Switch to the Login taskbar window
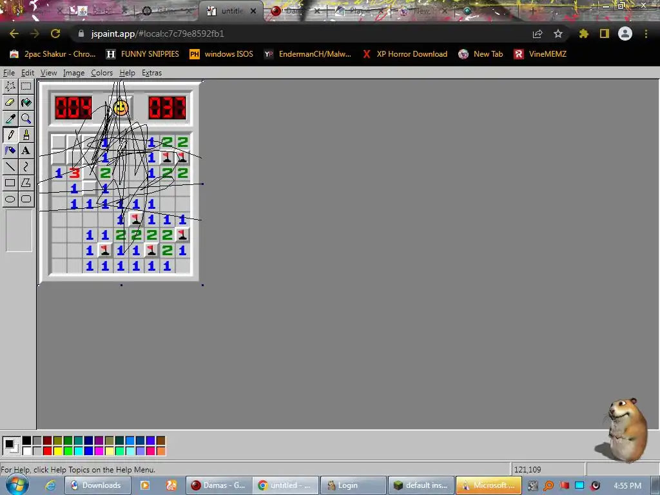 pyautogui.click(x=354, y=485)
